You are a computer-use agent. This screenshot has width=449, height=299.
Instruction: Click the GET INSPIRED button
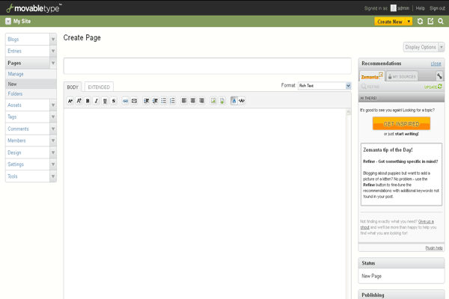pos(401,123)
